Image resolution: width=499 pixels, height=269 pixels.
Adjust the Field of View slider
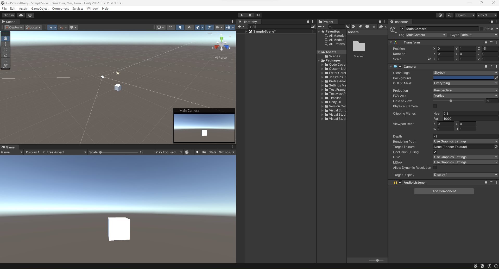click(x=459, y=101)
